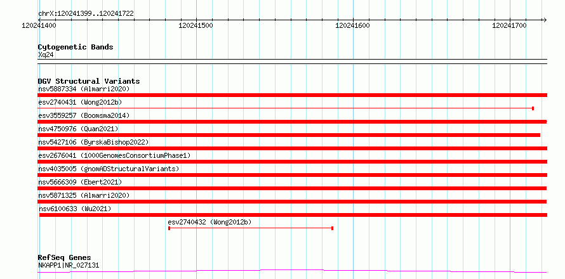Click ruler position label 120241400
This screenshot has width=565, height=279.
(39, 25)
